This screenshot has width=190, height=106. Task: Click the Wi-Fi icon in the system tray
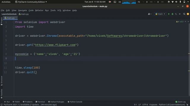[172, 2]
